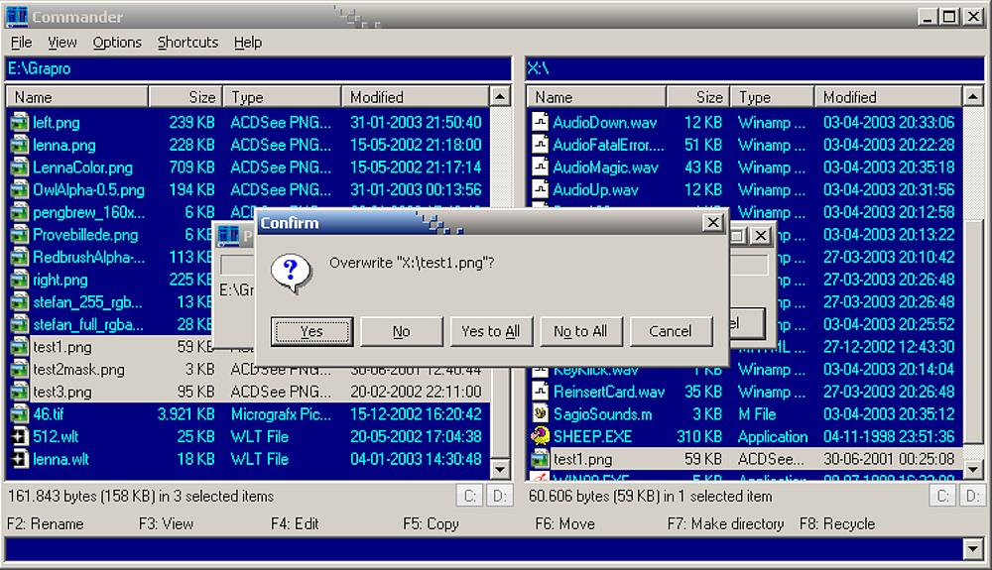Click right panel scrollbar up arrow

point(973,97)
